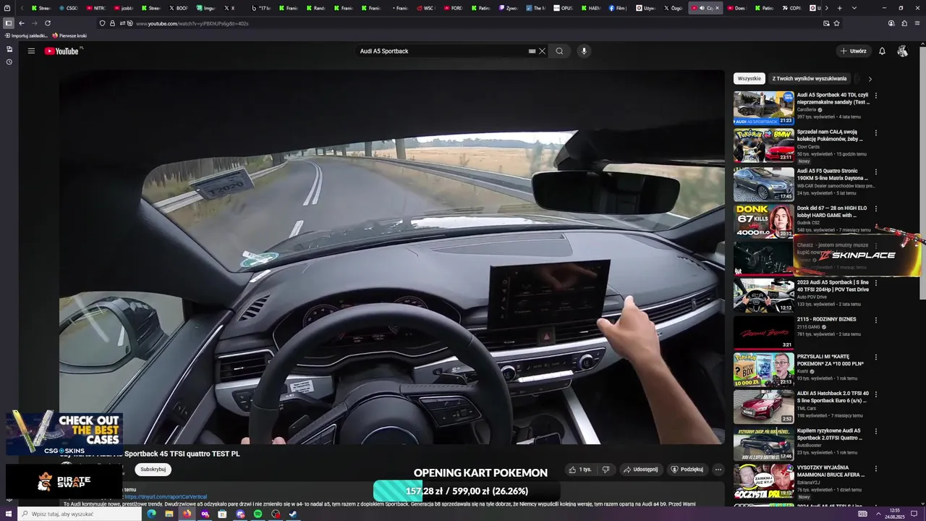The height and width of the screenshot is (521, 926).
Task: Open options for the Audi A5 Sportback 40 TDI video
Action: [876, 96]
